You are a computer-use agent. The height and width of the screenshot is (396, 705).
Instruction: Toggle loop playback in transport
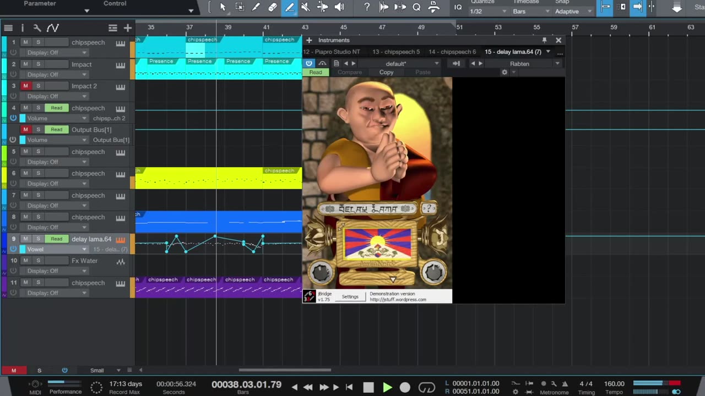[427, 387]
